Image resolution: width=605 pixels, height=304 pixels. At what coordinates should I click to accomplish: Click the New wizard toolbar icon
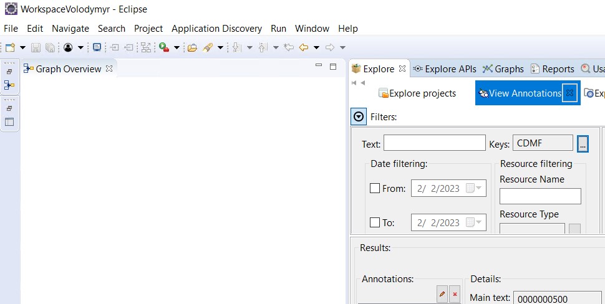click(10, 47)
